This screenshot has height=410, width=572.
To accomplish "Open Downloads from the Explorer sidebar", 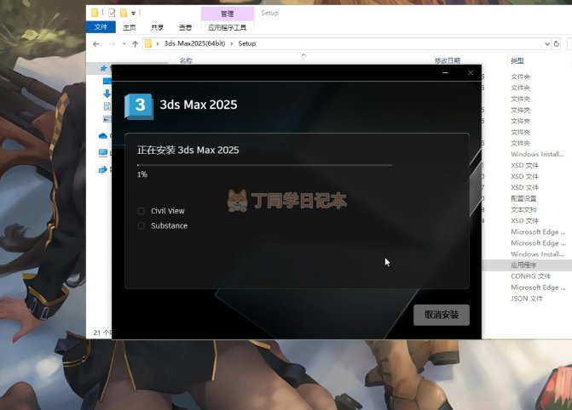I will (107, 94).
